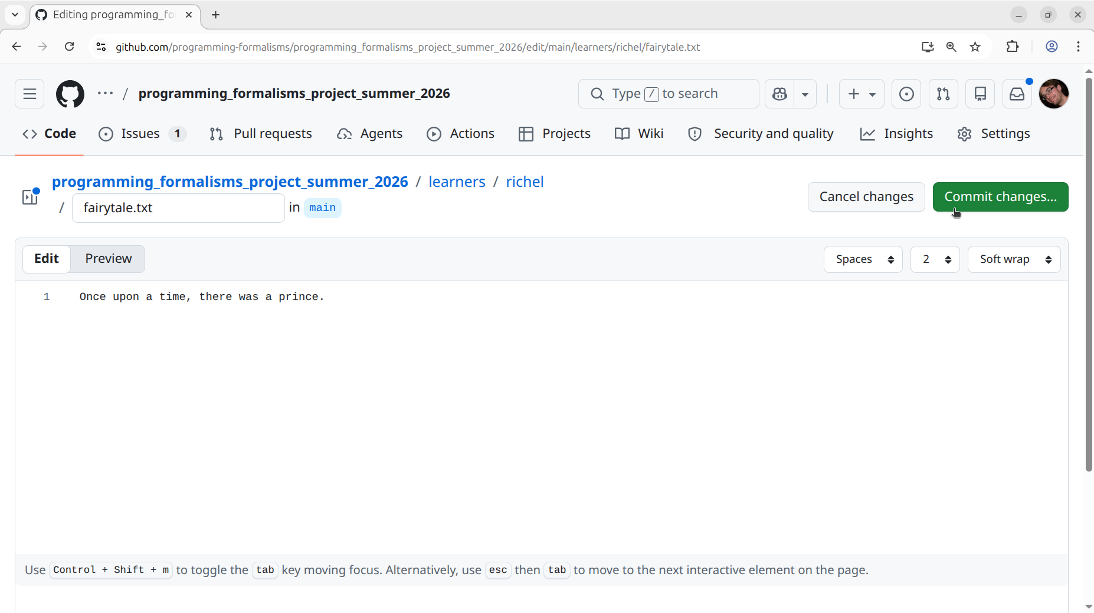Click Cancel changes button

coord(866,197)
